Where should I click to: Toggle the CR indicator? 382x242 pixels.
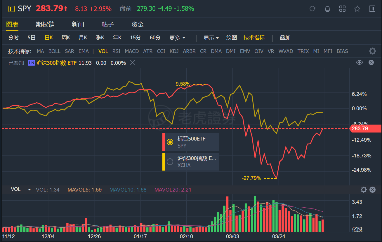pyautogui.click(x=203, y=51)
